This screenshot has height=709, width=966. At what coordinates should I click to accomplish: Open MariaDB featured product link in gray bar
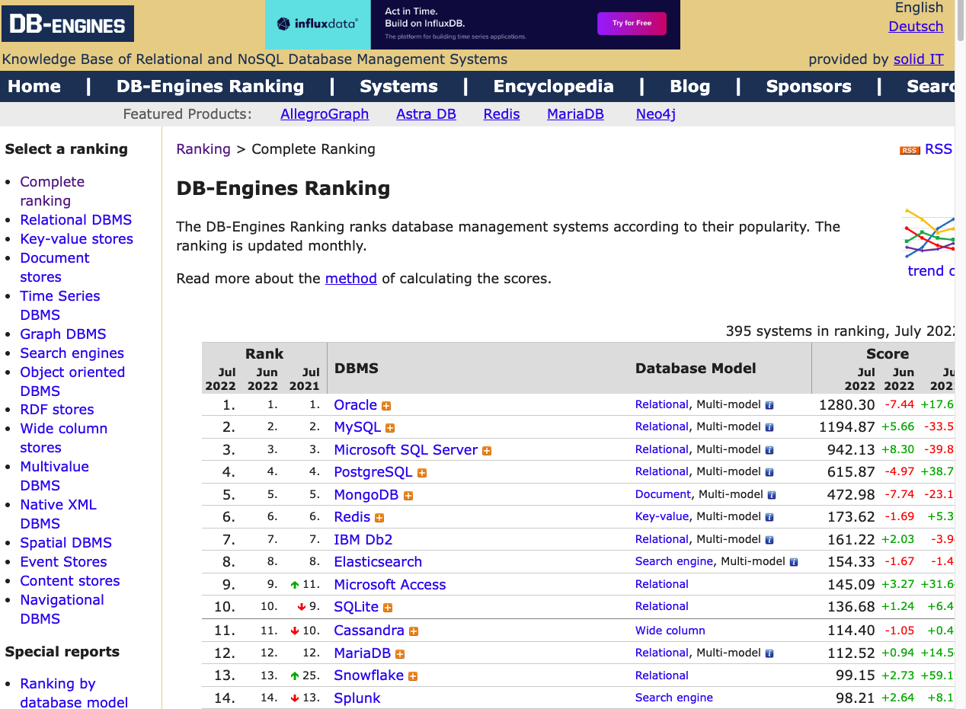click(x=575, y=114)
